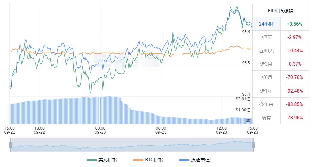Screen dimensions: 320x167
Task: Switch to the 近1年 range
Action: pos(266,91)
